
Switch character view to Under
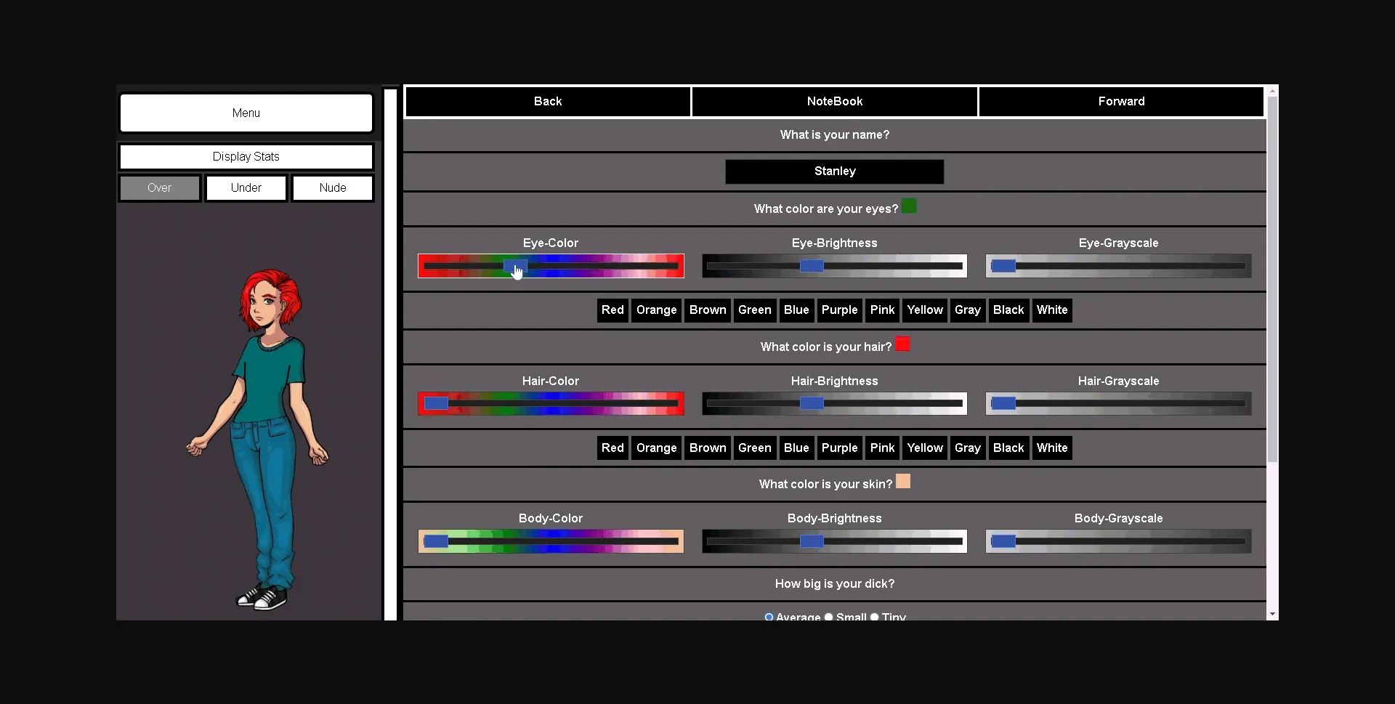tap(246, 187)
